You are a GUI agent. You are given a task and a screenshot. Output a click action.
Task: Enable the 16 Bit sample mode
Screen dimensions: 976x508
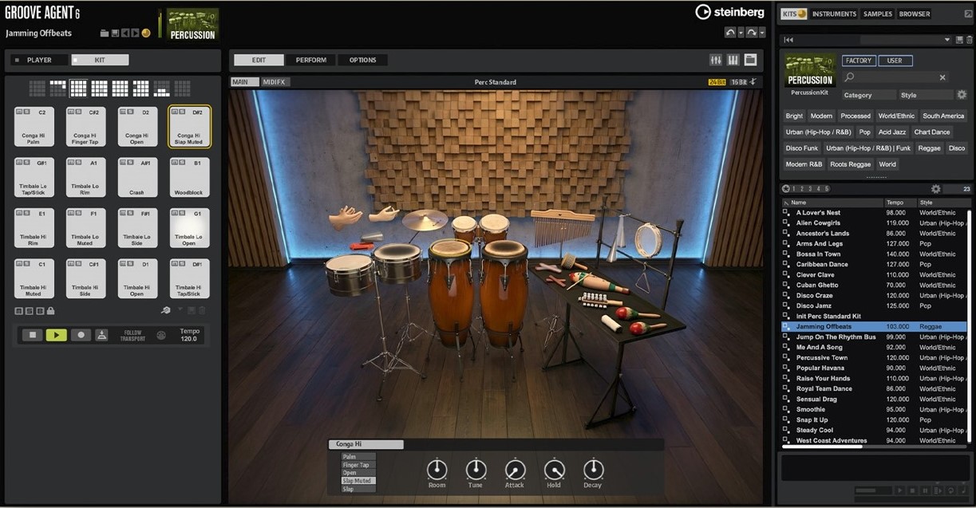tap(739, 82)
